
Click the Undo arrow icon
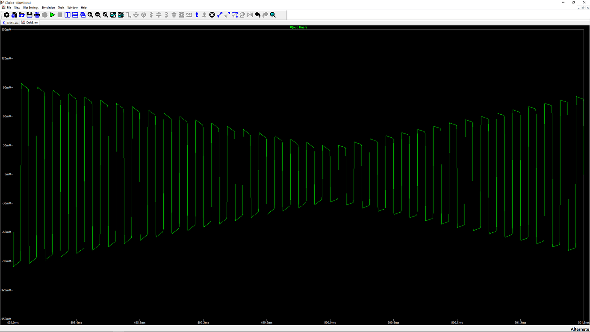(x=257, y=15)
